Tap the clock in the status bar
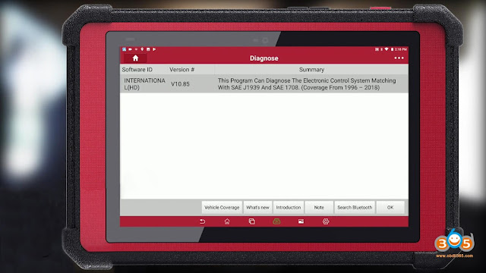Viewport: 486px width, 273px height. 401,49
